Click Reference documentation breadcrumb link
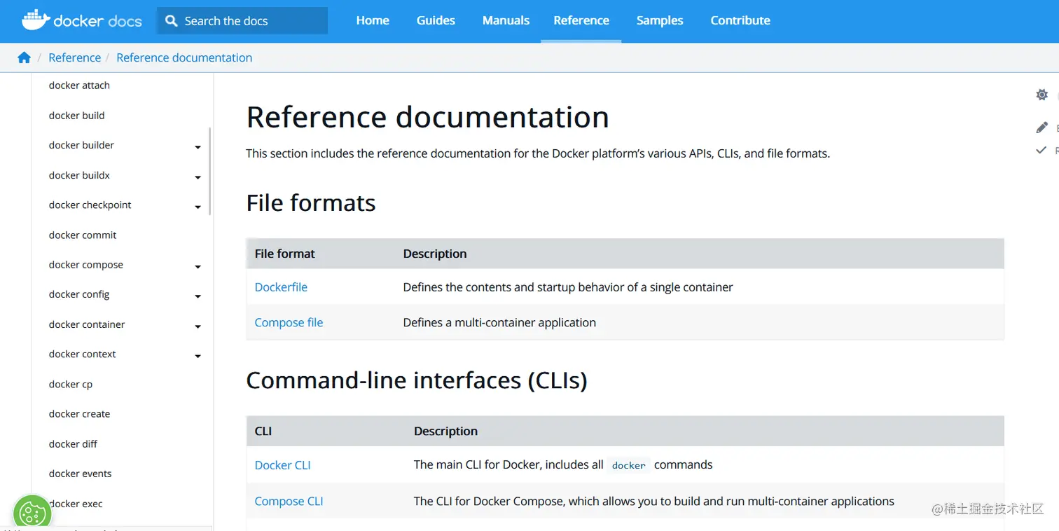1059x531 pixels. (x=184, y=57)
